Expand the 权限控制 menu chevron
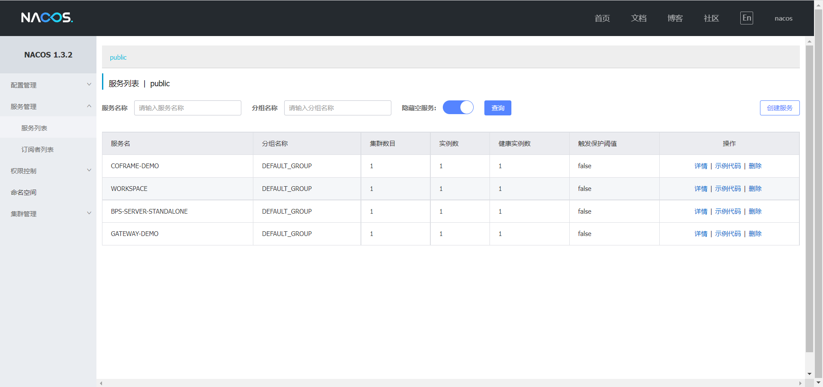This screenshot has width=823, height=387. 89,170
